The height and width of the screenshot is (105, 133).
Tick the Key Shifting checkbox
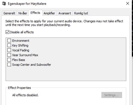(9, 45)
